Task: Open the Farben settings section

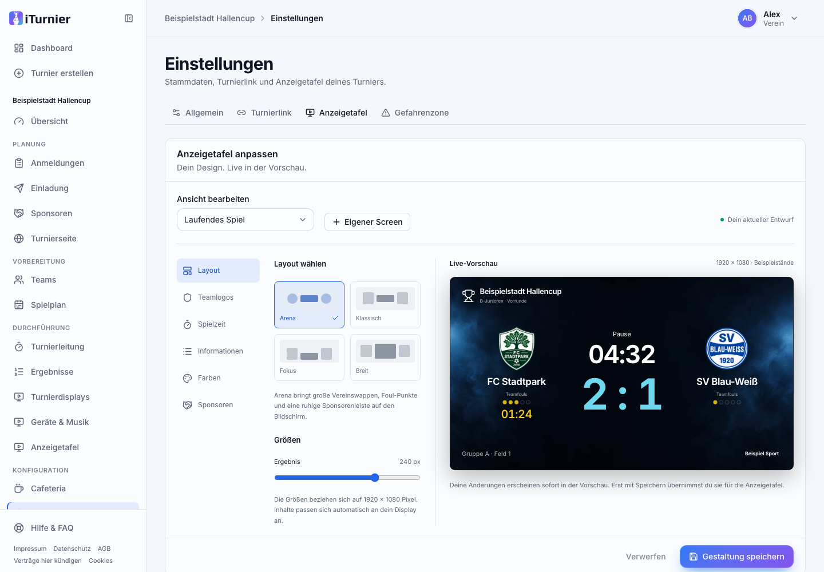Action: [x=218, y=378]
